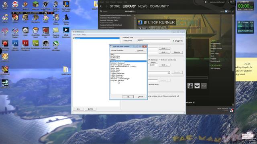257x144 pixels.
Task: Expand the combo box beside the disabled Identify button
Action: 169,72
